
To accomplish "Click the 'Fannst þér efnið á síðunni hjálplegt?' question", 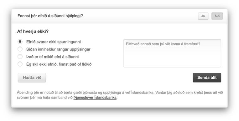I will pos(50,16).
